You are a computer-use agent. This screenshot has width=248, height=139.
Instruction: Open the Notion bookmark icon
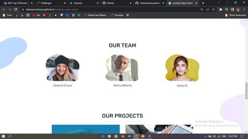click(x=73, y=15)
